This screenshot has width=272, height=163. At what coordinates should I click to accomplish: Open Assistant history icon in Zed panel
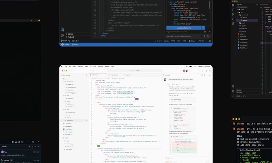[x=202, y=75]
